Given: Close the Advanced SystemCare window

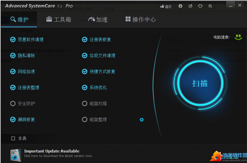Looking at the screenshot, I should pyautogui.click(x=240, y=5).
